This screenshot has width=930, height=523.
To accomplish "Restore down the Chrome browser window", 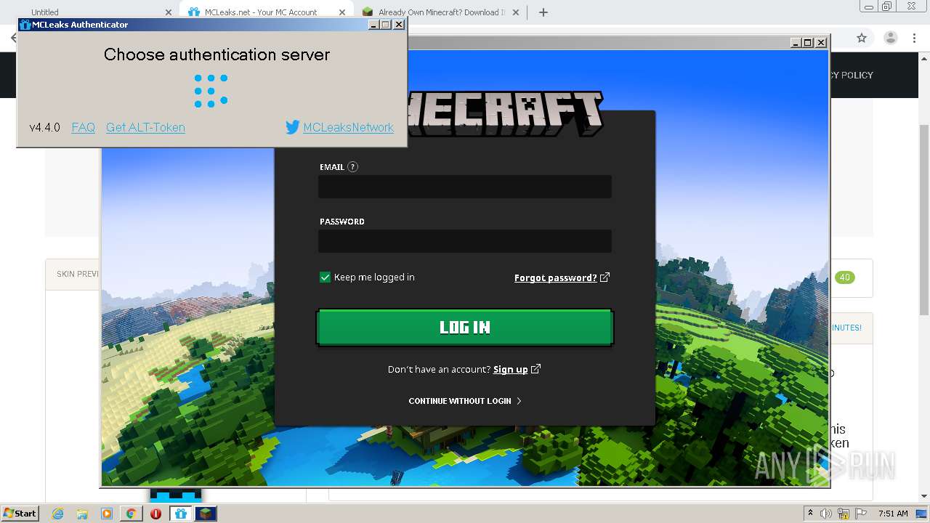I will point(887,6).
